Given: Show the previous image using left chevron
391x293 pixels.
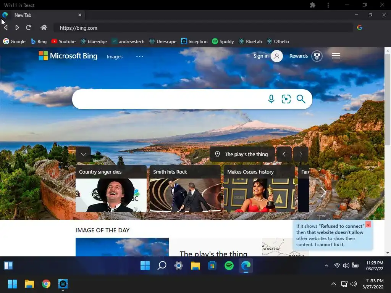Looking at the screenshot, I should tap(284, 154).
